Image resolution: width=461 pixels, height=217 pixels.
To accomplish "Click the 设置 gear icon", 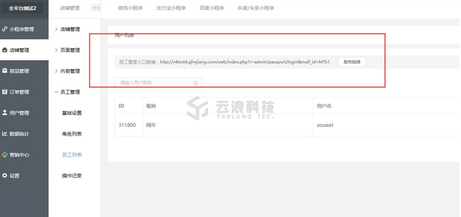I will pyautogui.click(x=5, y=176).
